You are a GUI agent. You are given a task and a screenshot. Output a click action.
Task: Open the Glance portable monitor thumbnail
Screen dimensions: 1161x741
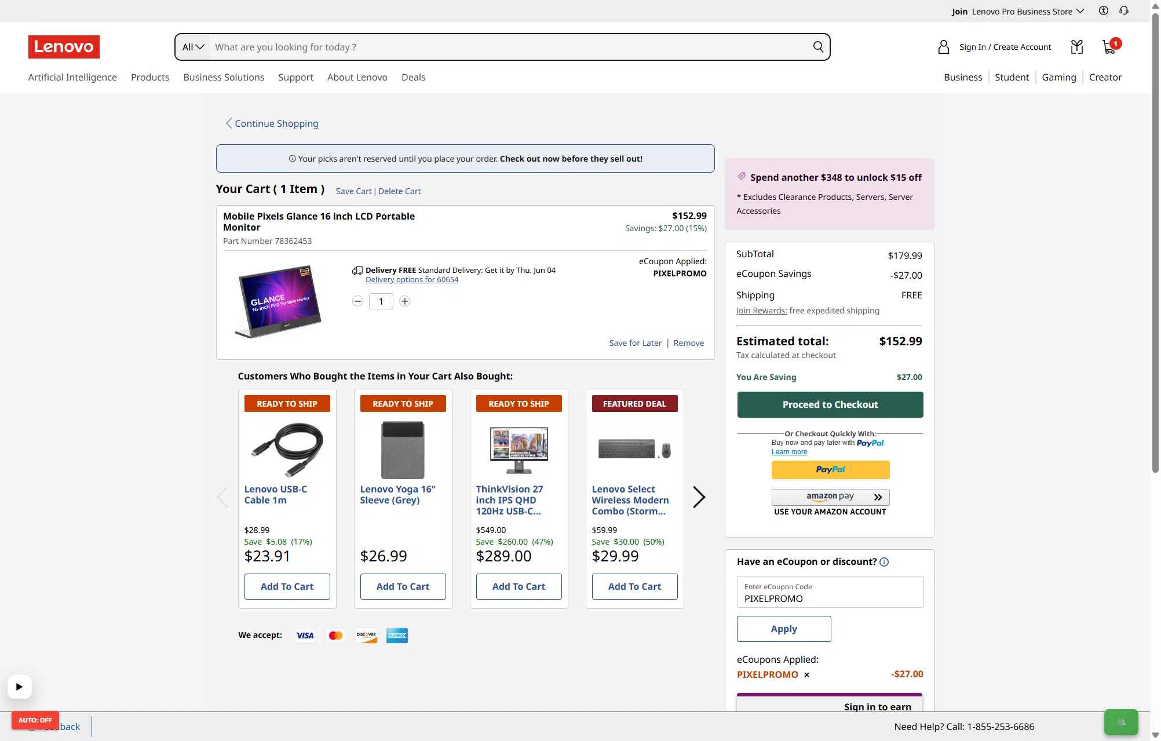[x=278, y=301]
